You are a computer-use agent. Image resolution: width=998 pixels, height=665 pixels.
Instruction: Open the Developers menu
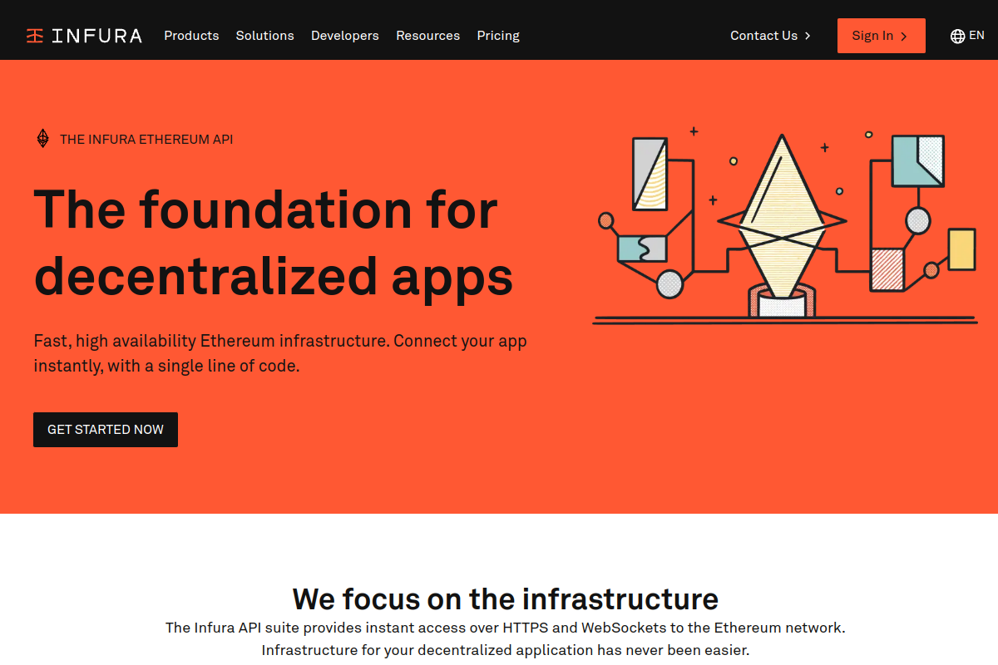click(x=345, y=36)
